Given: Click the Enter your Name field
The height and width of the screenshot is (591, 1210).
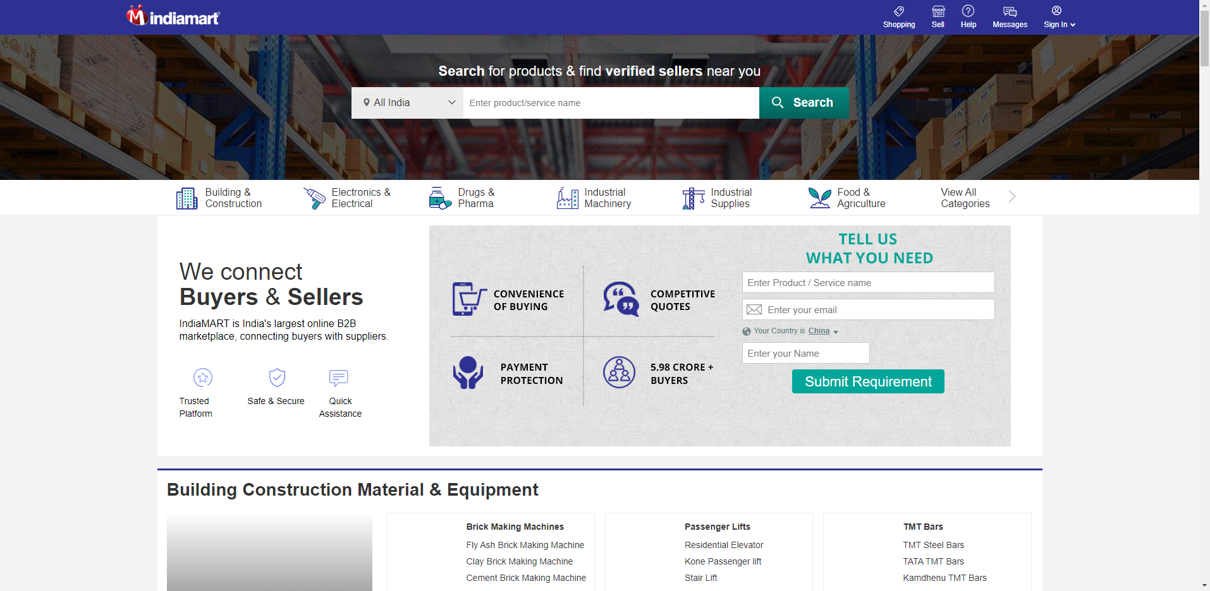Looking at the screenshot, I should pos(805,353).
